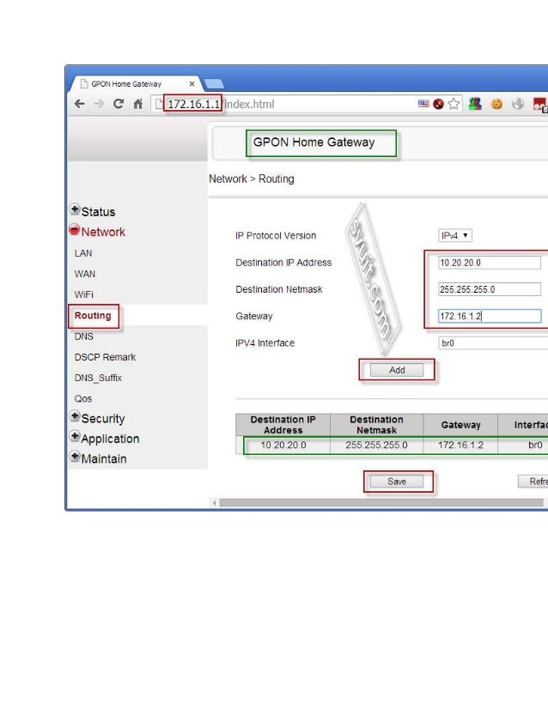Viewport: 548px width, 709px height.
Task: Click the horizontal scrollbar track
Action: [381, 503]
